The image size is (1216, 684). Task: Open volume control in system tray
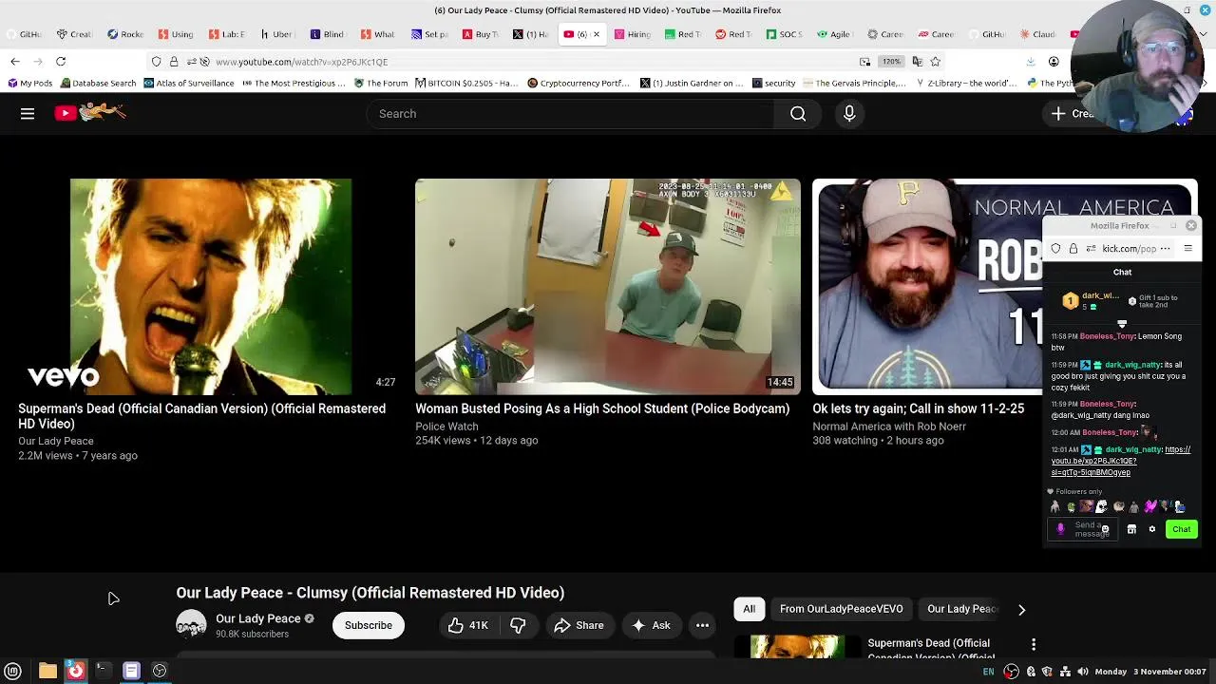(1082, 672)
